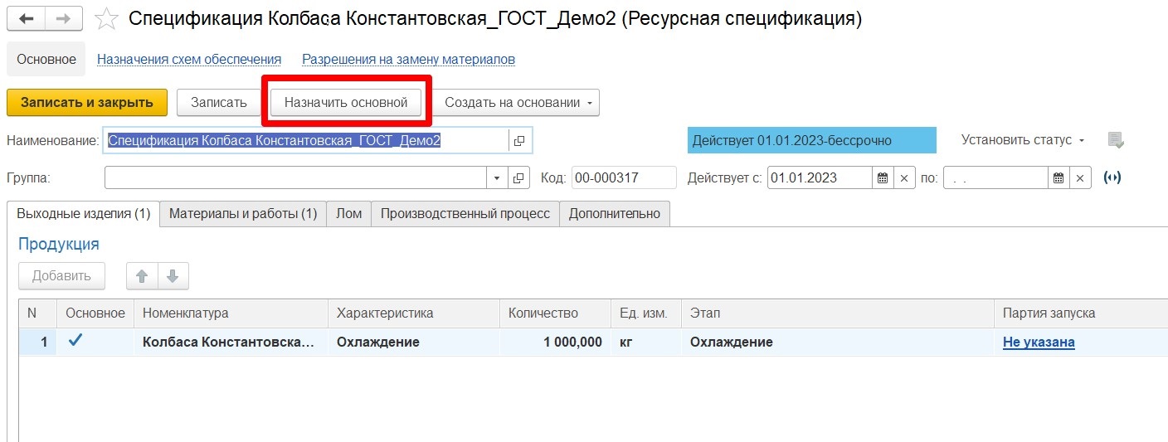Open the Установить статус dropdown
Image resolution: width=1168 pixels, height=442 pixels.
click(1022, 140)
